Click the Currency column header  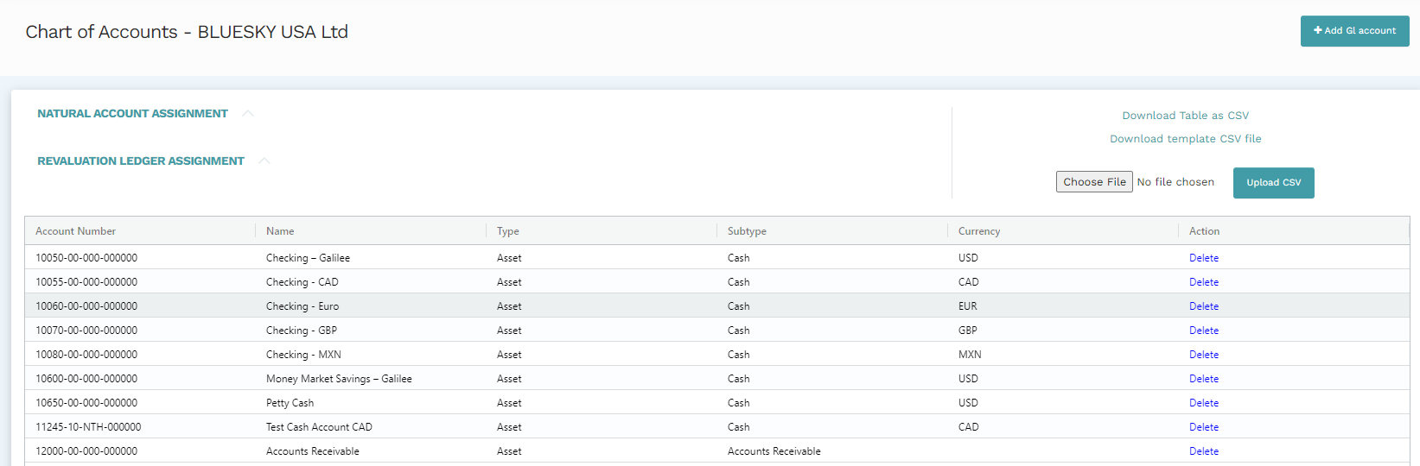tap(979, 231)
